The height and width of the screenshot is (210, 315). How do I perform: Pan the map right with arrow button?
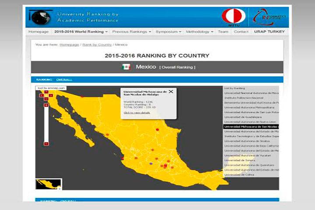pos(50,95)
